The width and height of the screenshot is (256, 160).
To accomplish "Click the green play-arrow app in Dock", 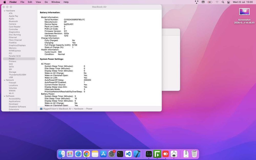I will click(157, 154).
